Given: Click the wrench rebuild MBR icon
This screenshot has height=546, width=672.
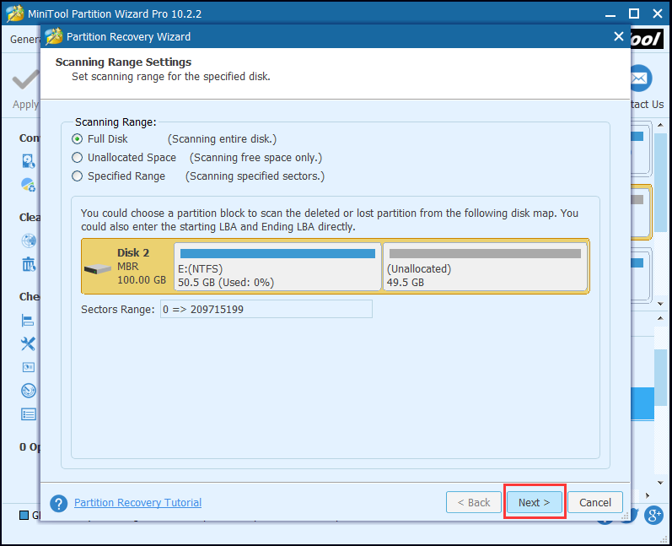Looking at the screenshot, I should (28, 343).
